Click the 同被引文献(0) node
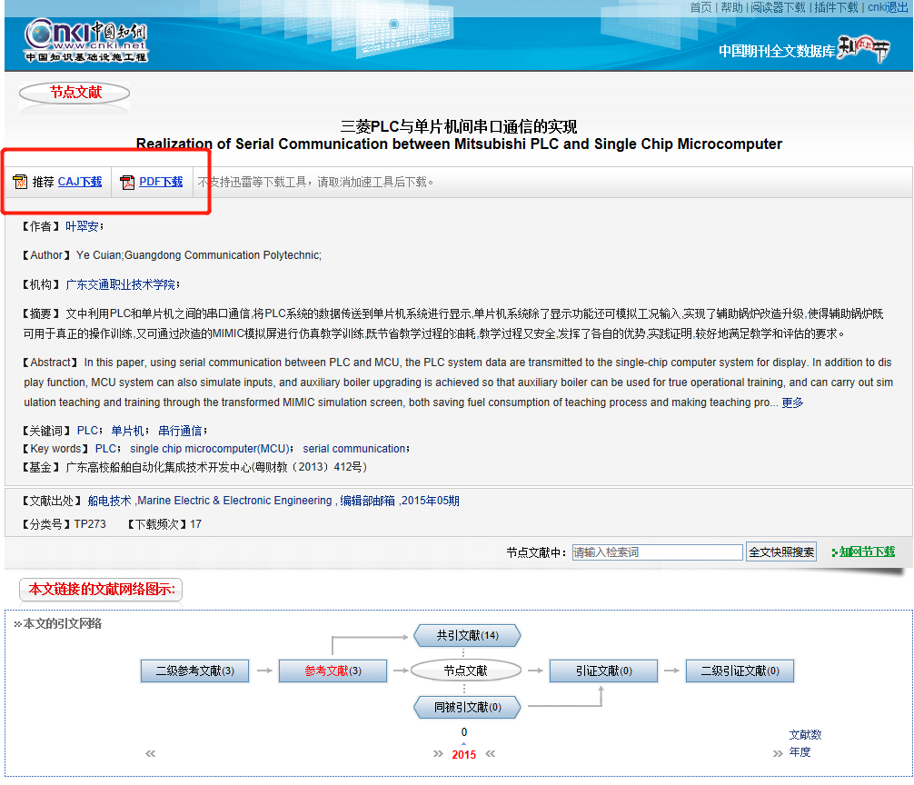Viewport: 914px width, 785px height. click(x=468, y=707)
